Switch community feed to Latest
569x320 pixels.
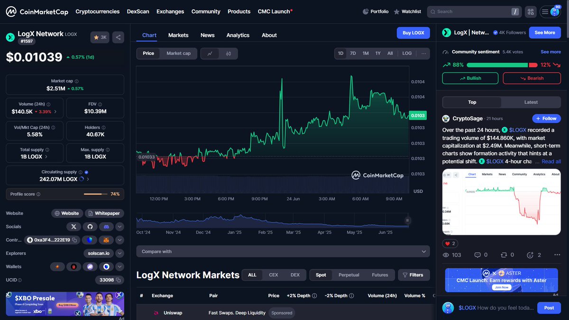[531, 102]
